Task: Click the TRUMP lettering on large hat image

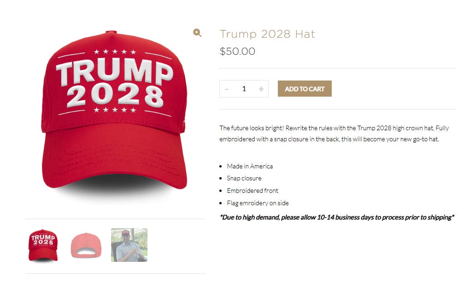Action: (x=114, y=72)
